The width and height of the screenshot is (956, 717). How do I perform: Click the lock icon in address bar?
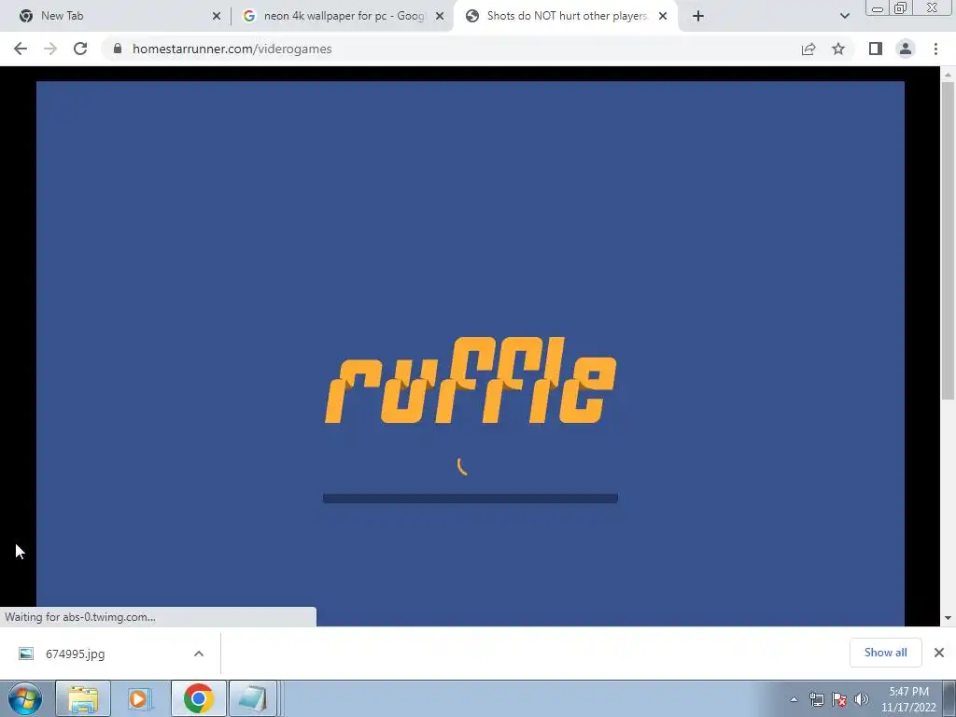click(118, 49)
